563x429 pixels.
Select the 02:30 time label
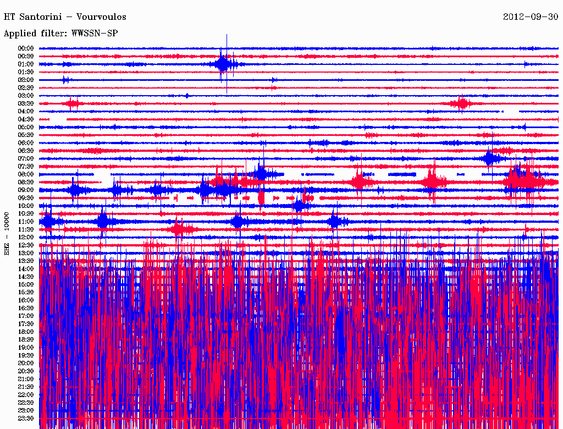pos(26,87)
